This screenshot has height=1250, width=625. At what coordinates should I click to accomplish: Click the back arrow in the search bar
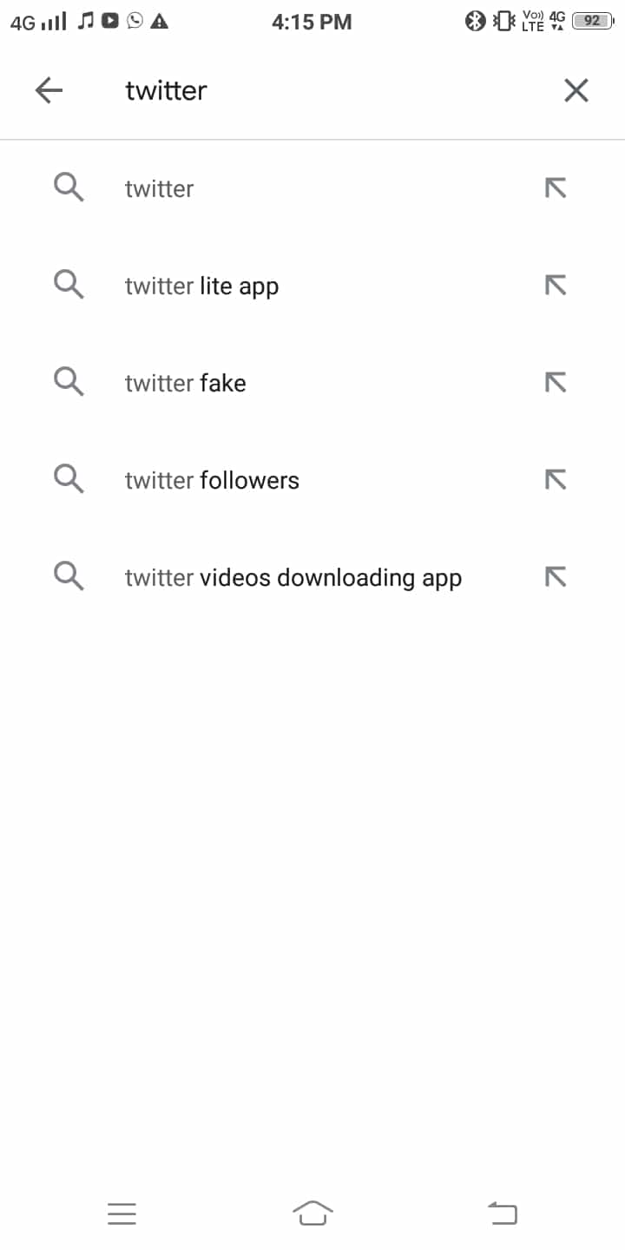(49, 89)
